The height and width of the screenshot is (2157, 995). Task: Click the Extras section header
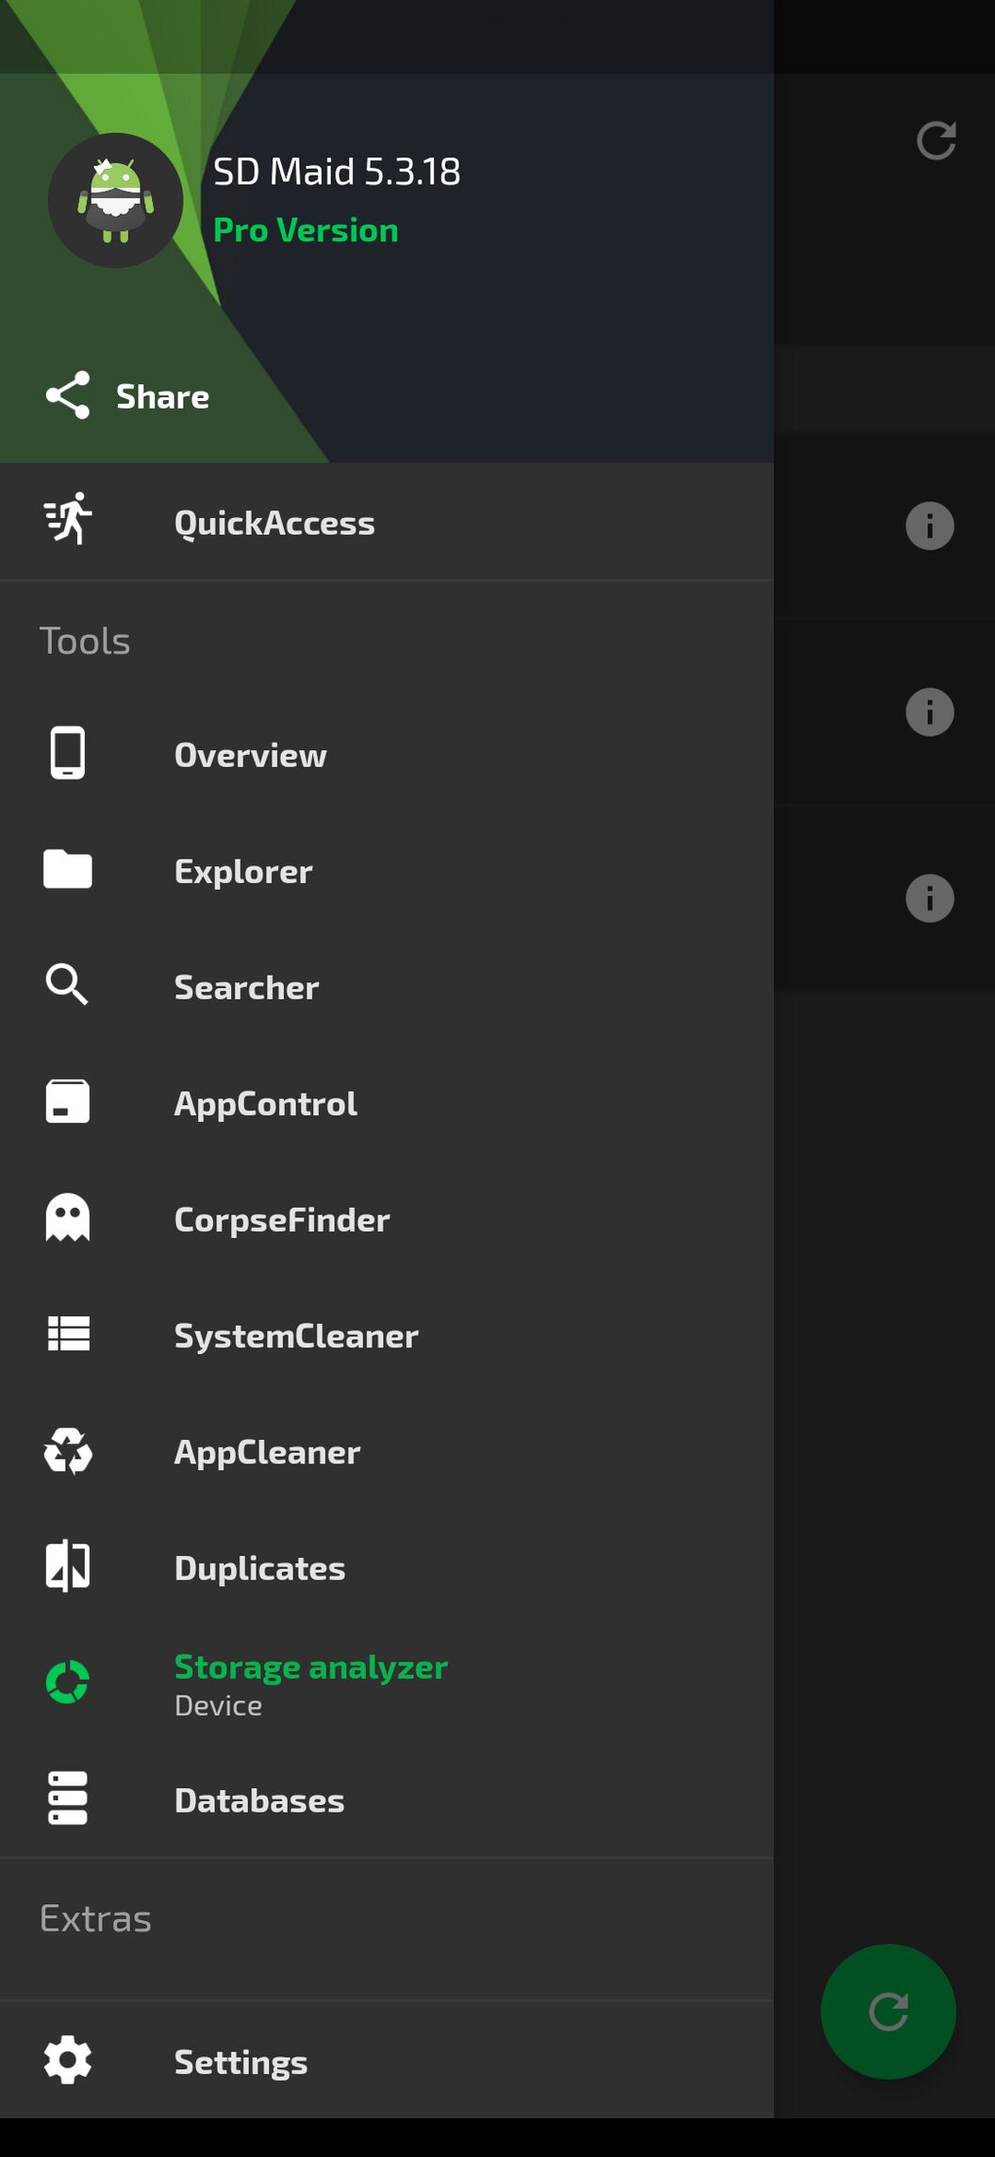(x=95, y=1919)
